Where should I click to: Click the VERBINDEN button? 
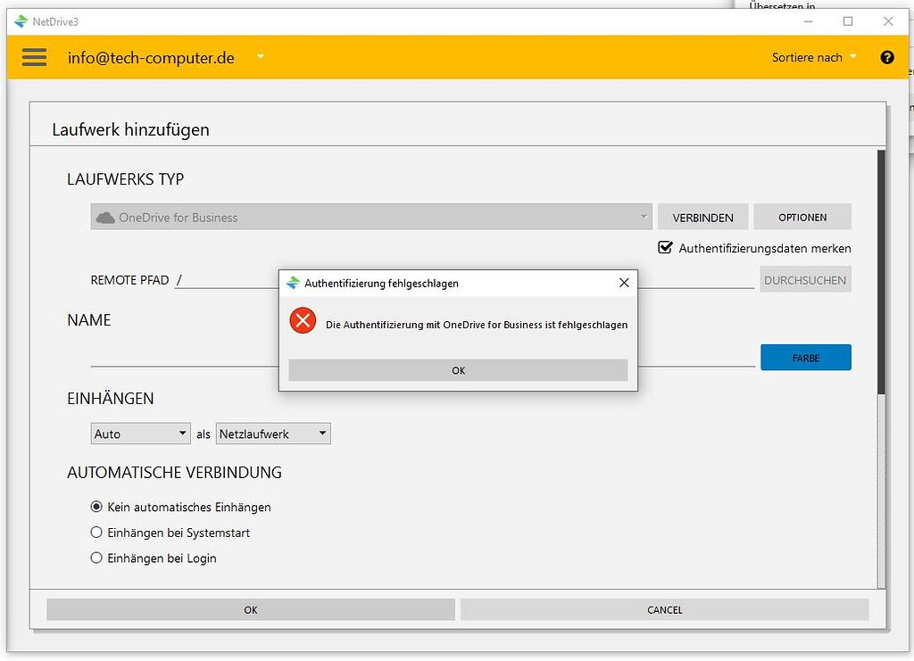(x=702, y=216)
